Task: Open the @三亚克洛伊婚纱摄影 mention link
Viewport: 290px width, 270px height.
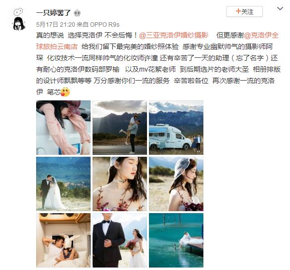Action: [x=174, y=35]
